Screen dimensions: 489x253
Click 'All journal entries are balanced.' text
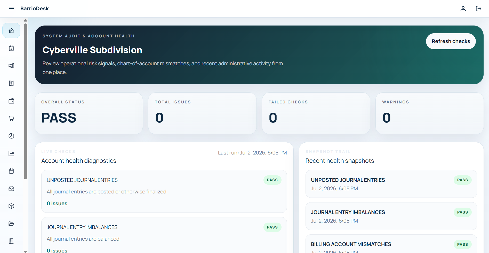coord(84,239)
